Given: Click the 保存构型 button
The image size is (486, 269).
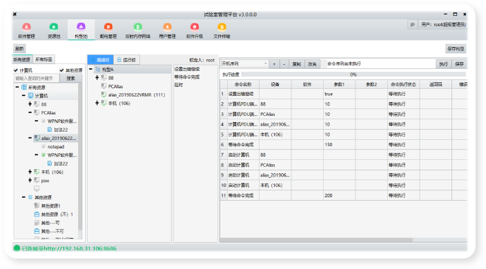Looking at the screenshot, I should [x=456, y=48].
